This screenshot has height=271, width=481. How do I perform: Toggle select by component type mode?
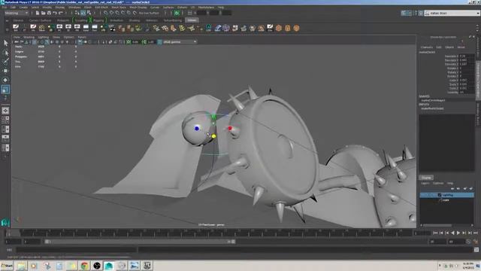(x=89, y=13)
